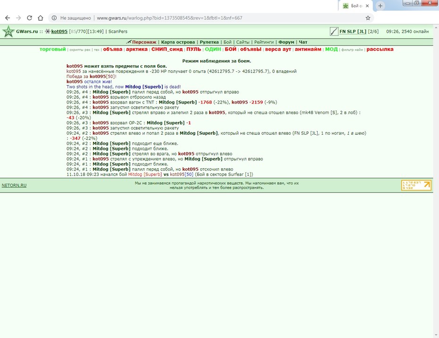
Task: Open the Бой menu item
Action: (x=228, y=42)
